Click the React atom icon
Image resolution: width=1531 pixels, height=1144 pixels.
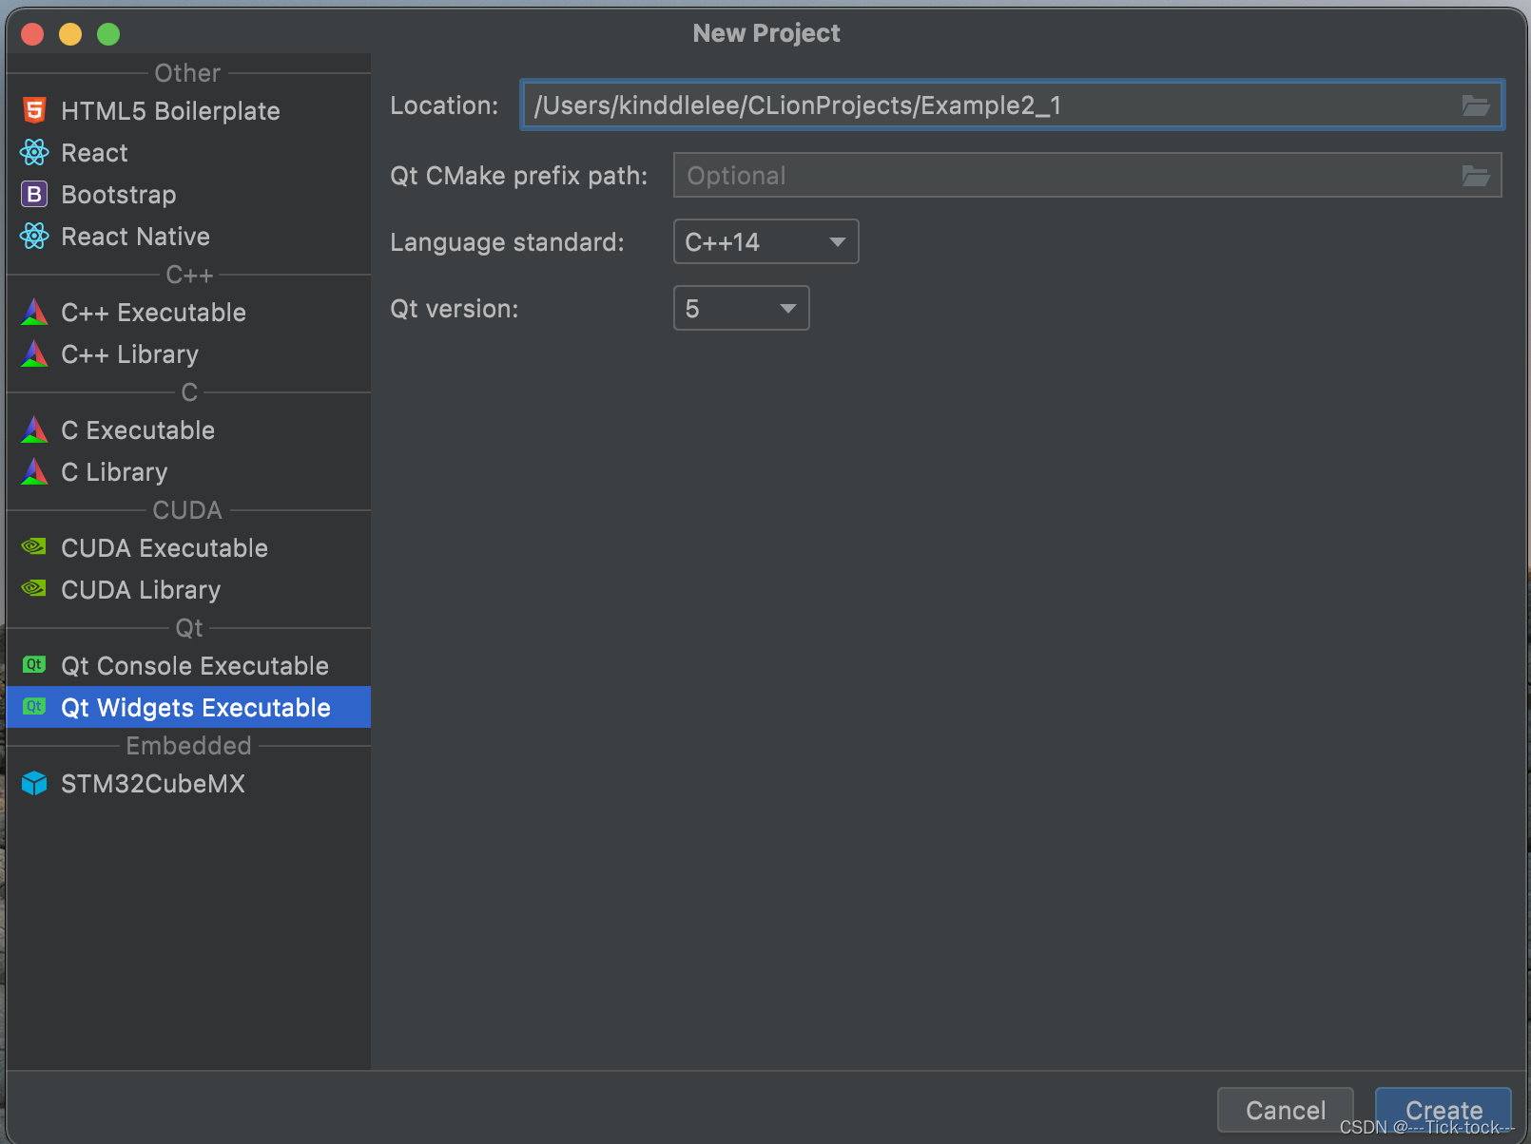34,152
